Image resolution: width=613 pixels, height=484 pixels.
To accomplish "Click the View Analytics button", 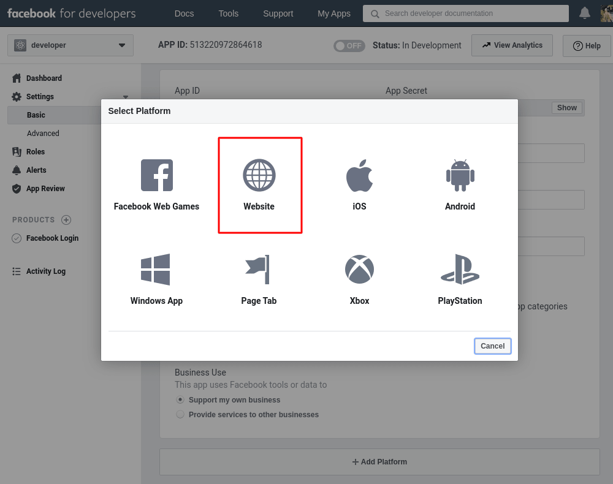I will tap(512, 45).
